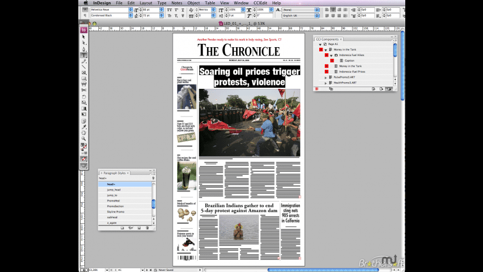Screen dimensions: 483x272
Task: Apply the Skyline Promo paragraph style
Action: pos(115,211)
